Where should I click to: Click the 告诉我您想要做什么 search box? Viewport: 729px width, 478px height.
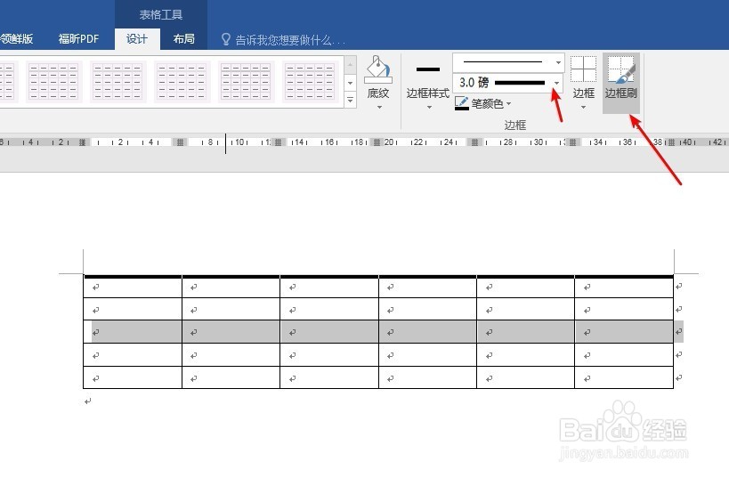[x=290, y=40]
